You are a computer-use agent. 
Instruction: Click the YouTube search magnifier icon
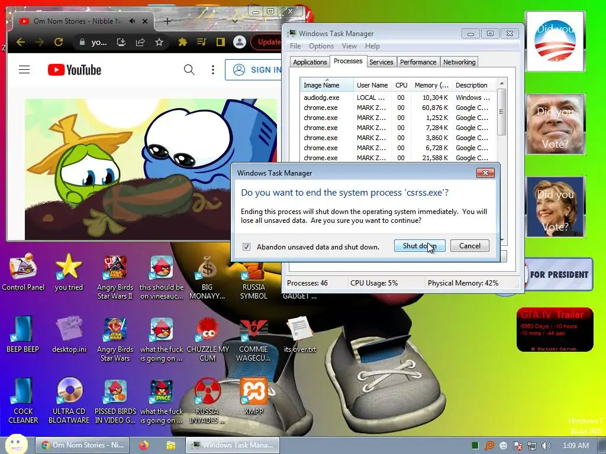[189, 70]
